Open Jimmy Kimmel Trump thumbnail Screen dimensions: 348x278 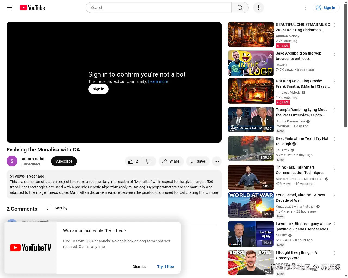point(251,120)
